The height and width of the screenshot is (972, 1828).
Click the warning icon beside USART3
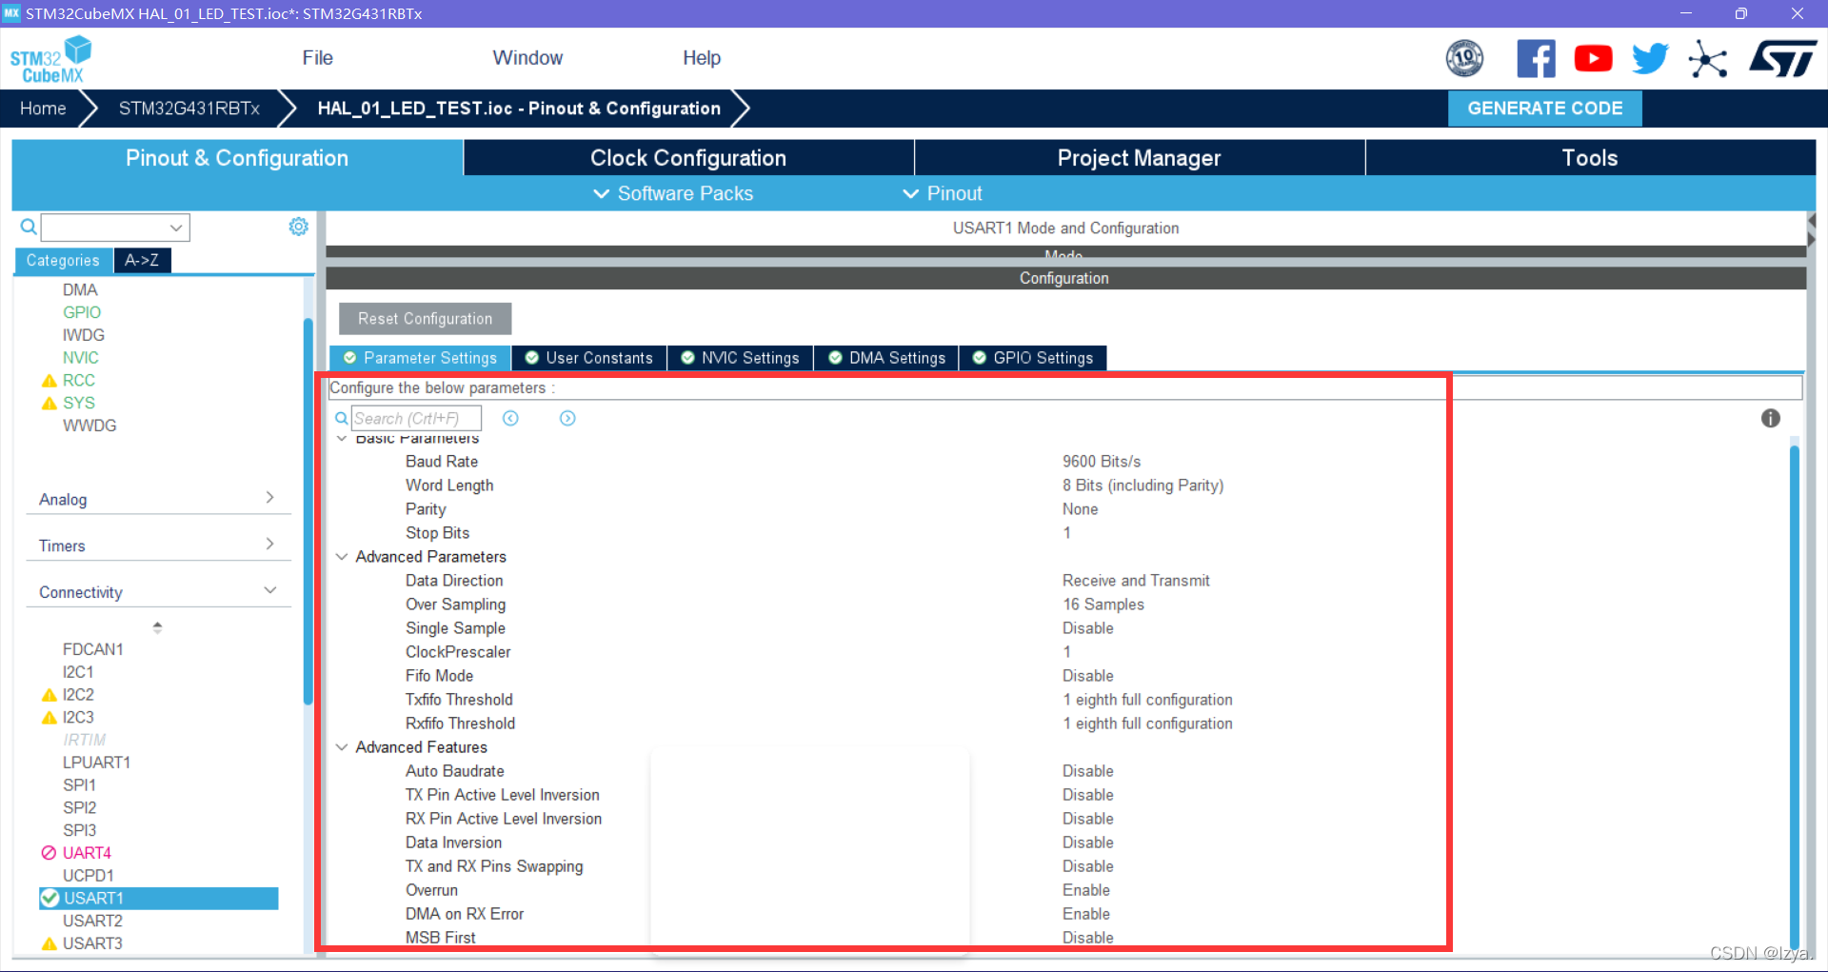[x=50, y=943]
